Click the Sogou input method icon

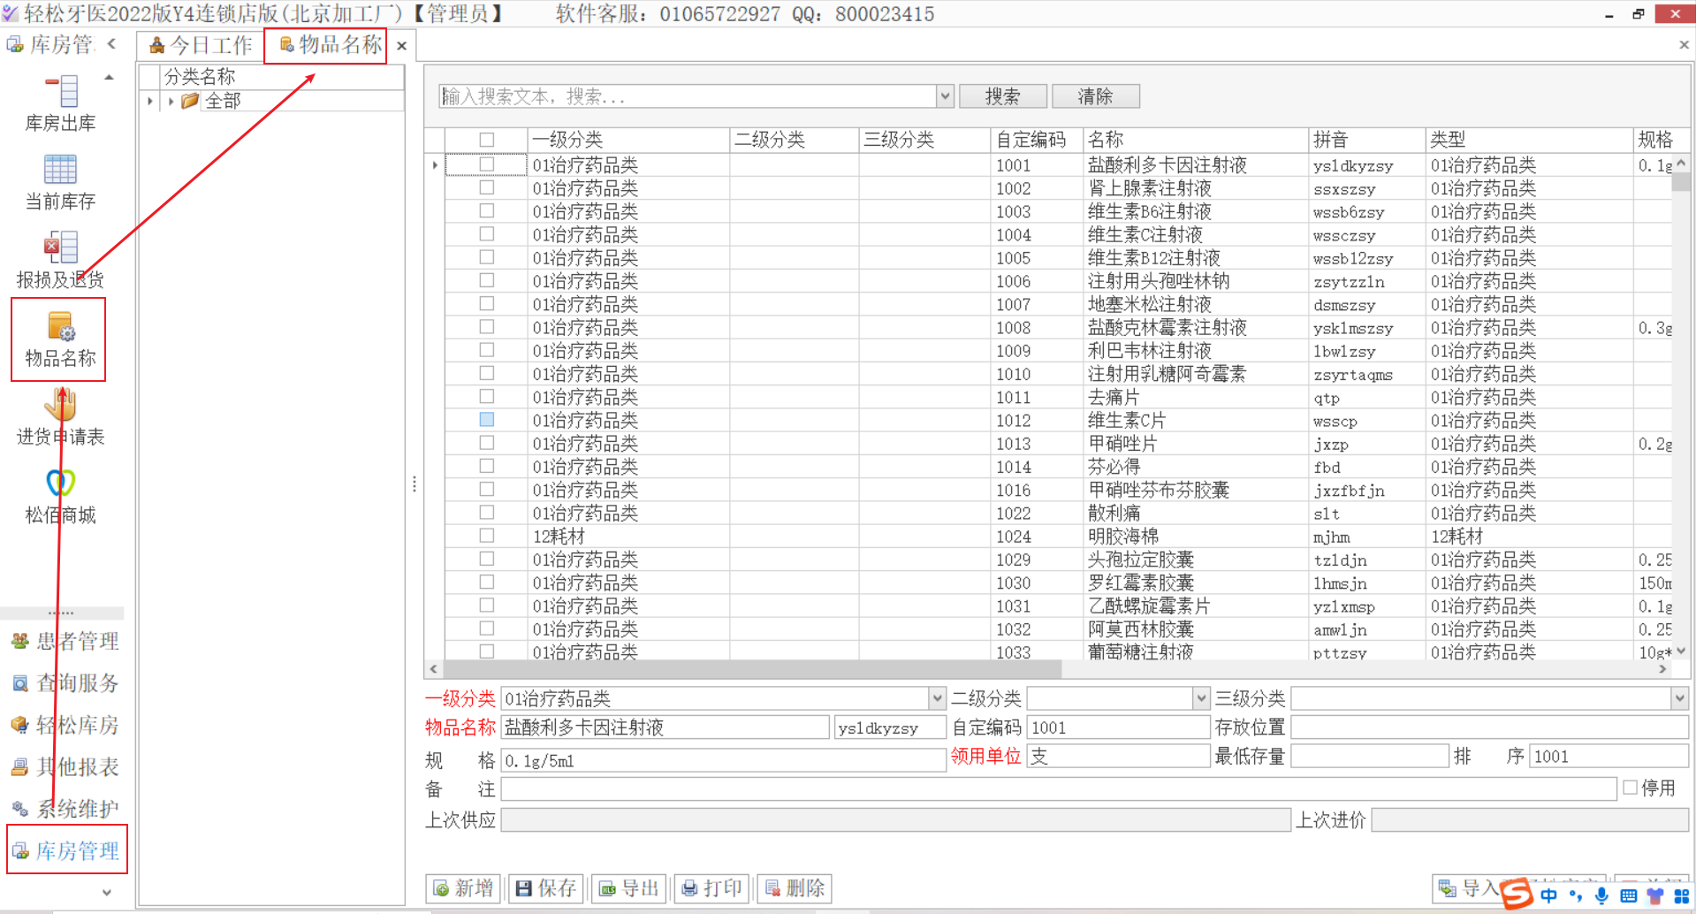[x=1517, y=894]
